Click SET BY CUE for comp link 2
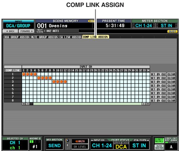The width and height of the screenshot is (179, 151). (x=158, y=78)
